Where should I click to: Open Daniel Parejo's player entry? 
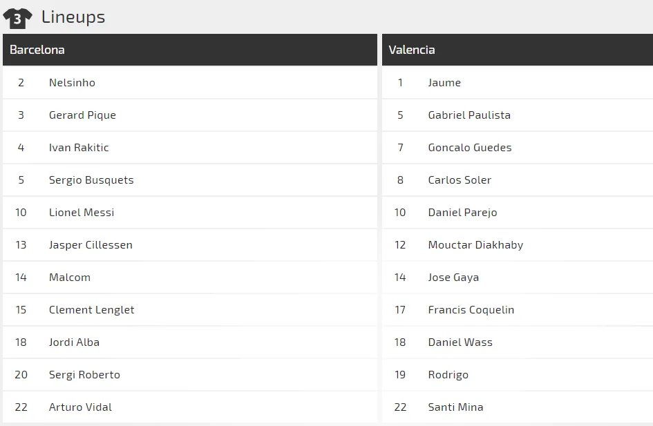click(x=462, y=213)
